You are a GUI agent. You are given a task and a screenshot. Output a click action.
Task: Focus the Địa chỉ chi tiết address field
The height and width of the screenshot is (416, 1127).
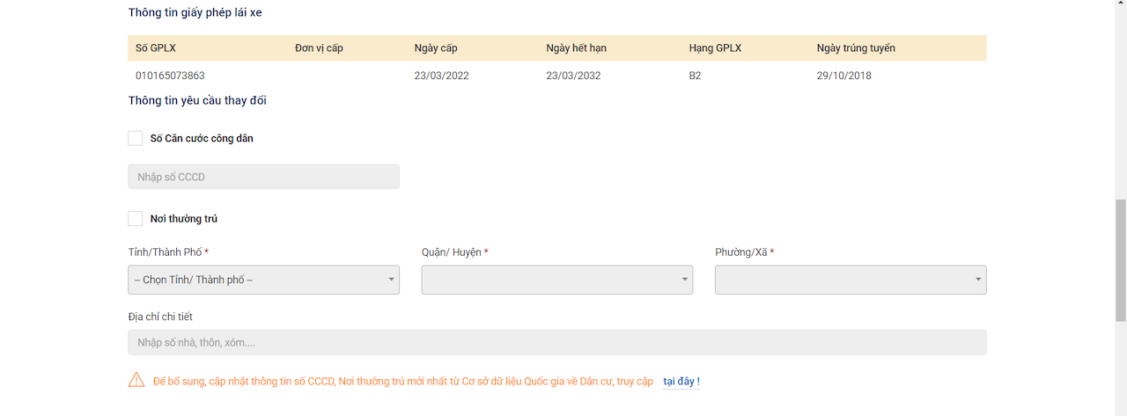point(556,342)
